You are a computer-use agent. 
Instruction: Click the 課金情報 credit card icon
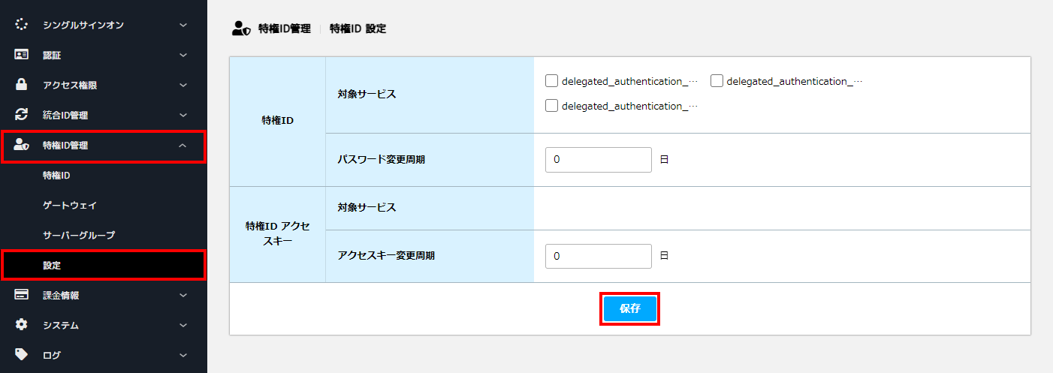[x=22, y=295]
